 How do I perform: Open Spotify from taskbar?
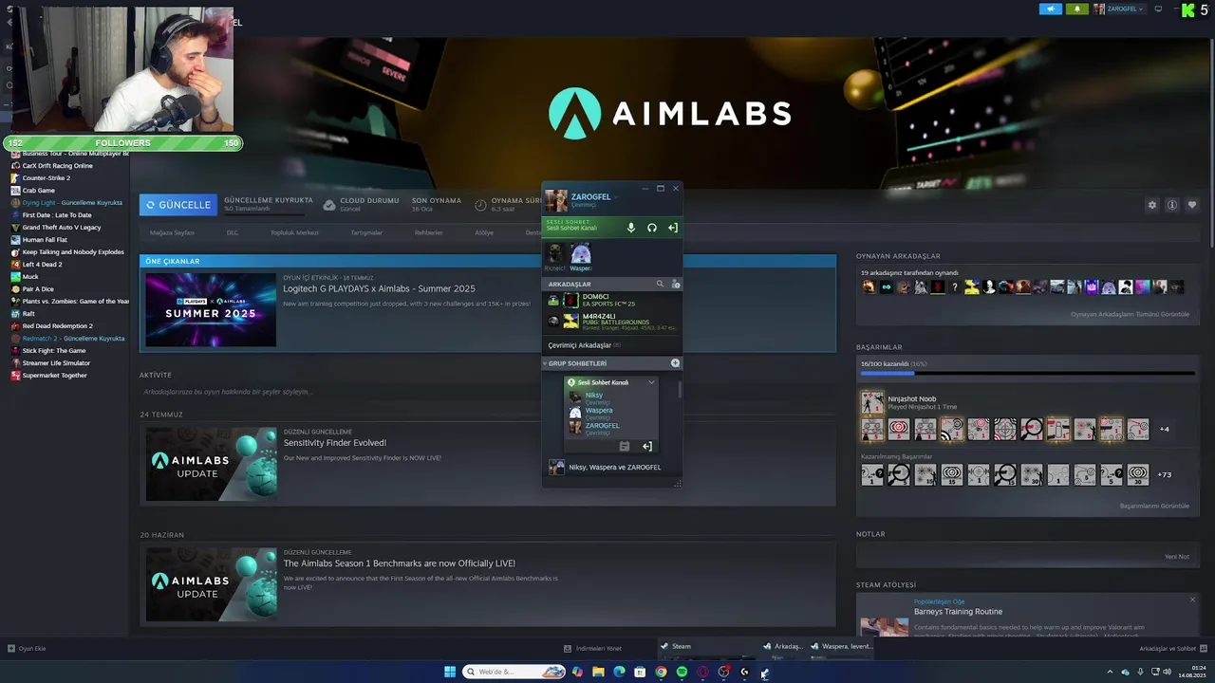(x=682, y=672)
